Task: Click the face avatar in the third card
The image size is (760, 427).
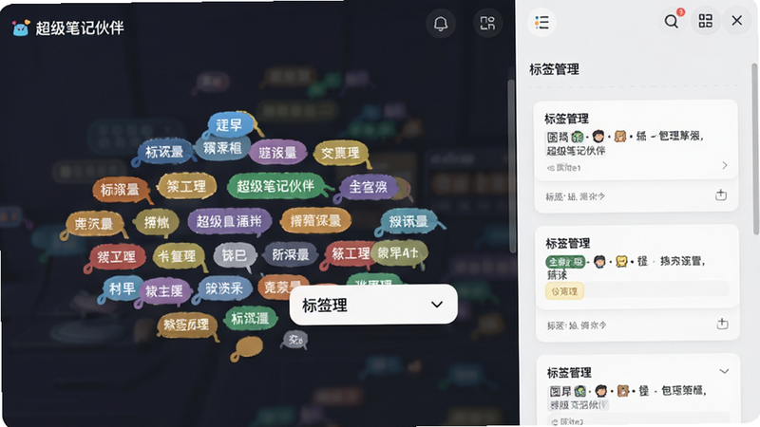Action: (601, 390)
